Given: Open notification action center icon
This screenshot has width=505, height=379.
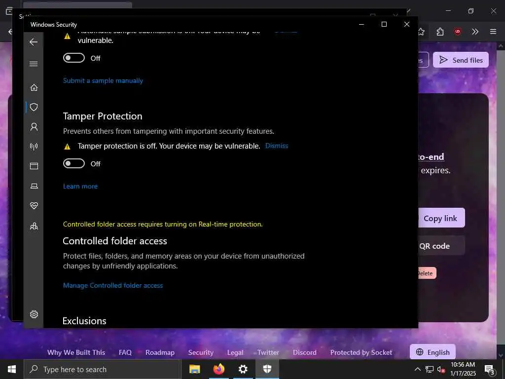Looking at the screenshot, I should pyautogui.click(x=490, y=370).
